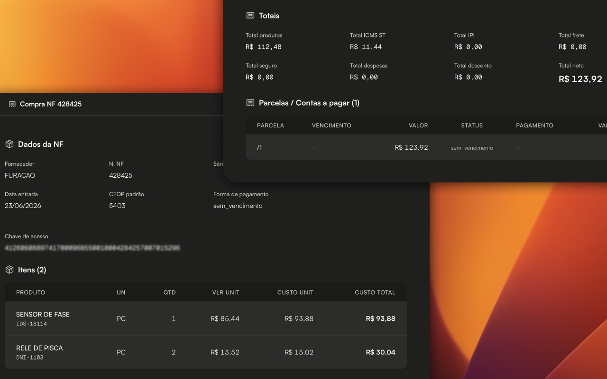Click Total nota value R$ 123,92
The image size is (607, 379).
(x=580, y=79)
